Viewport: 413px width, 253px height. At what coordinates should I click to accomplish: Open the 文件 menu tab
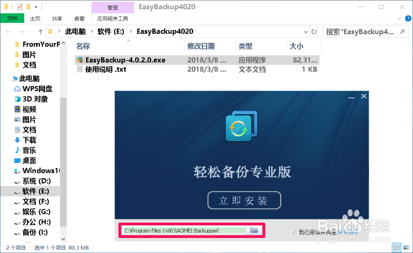[12, 18]
